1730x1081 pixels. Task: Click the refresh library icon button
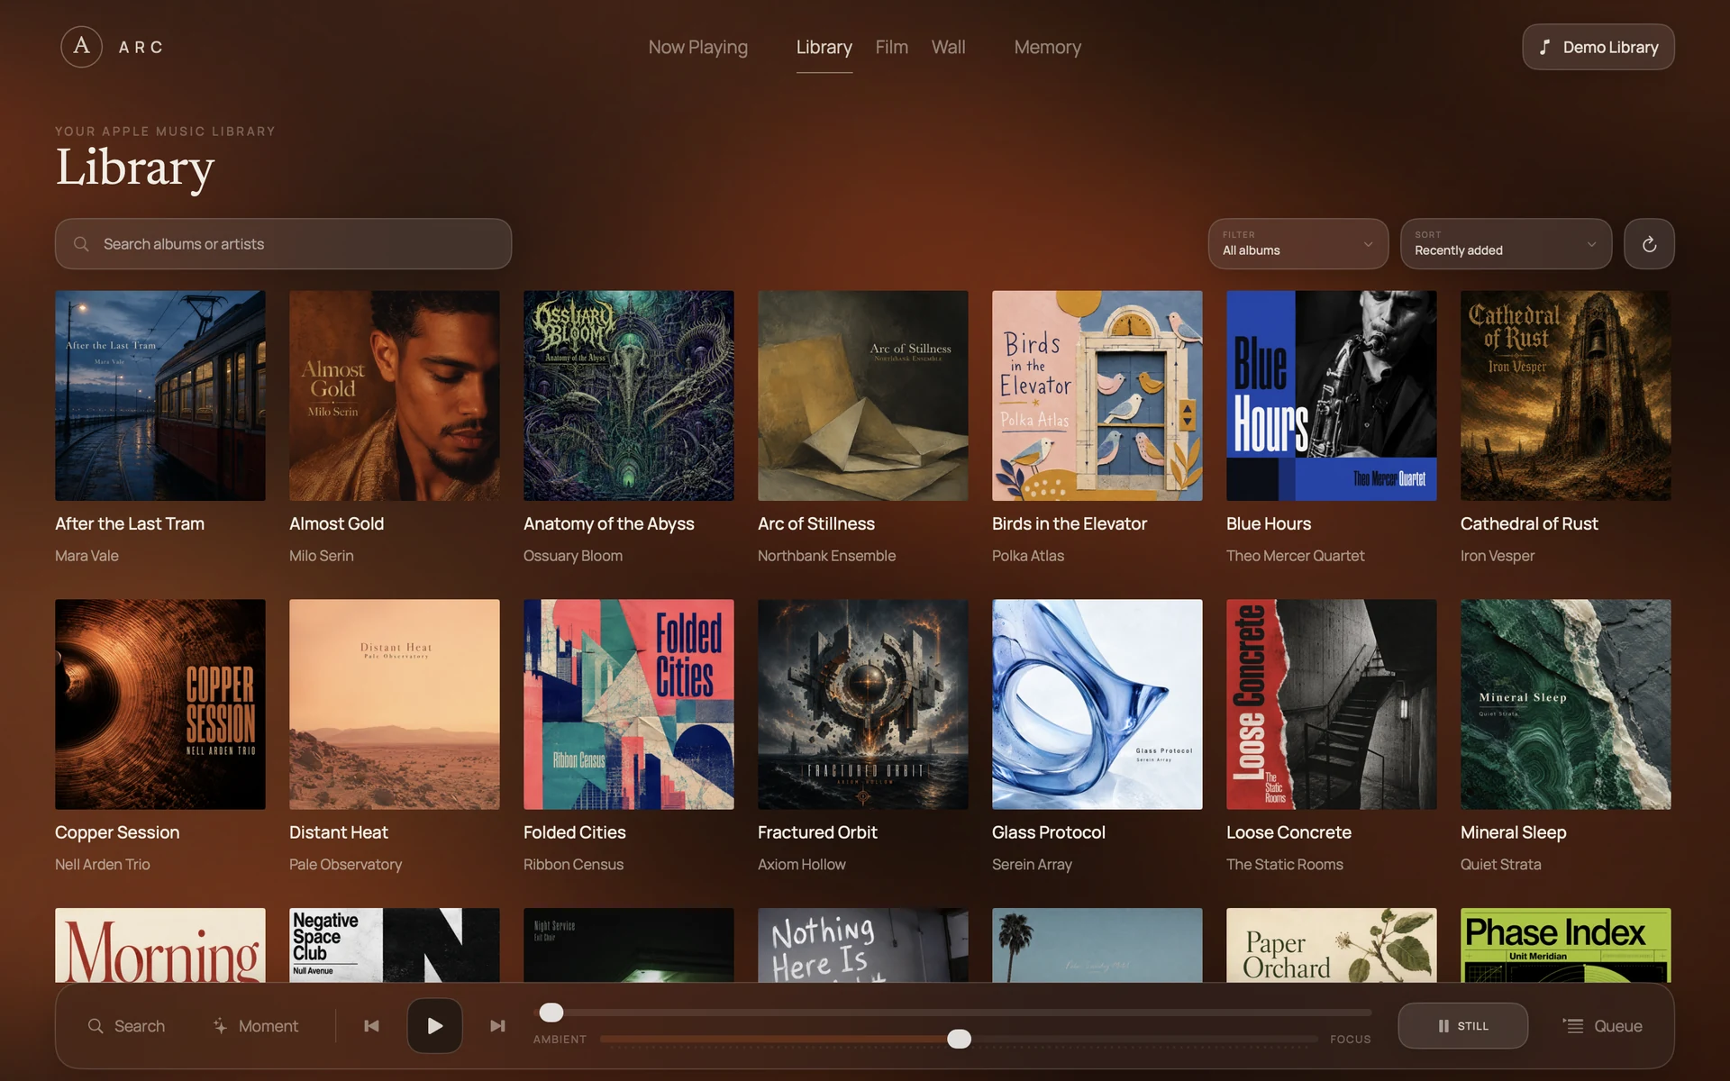(x=1649, y=244)
